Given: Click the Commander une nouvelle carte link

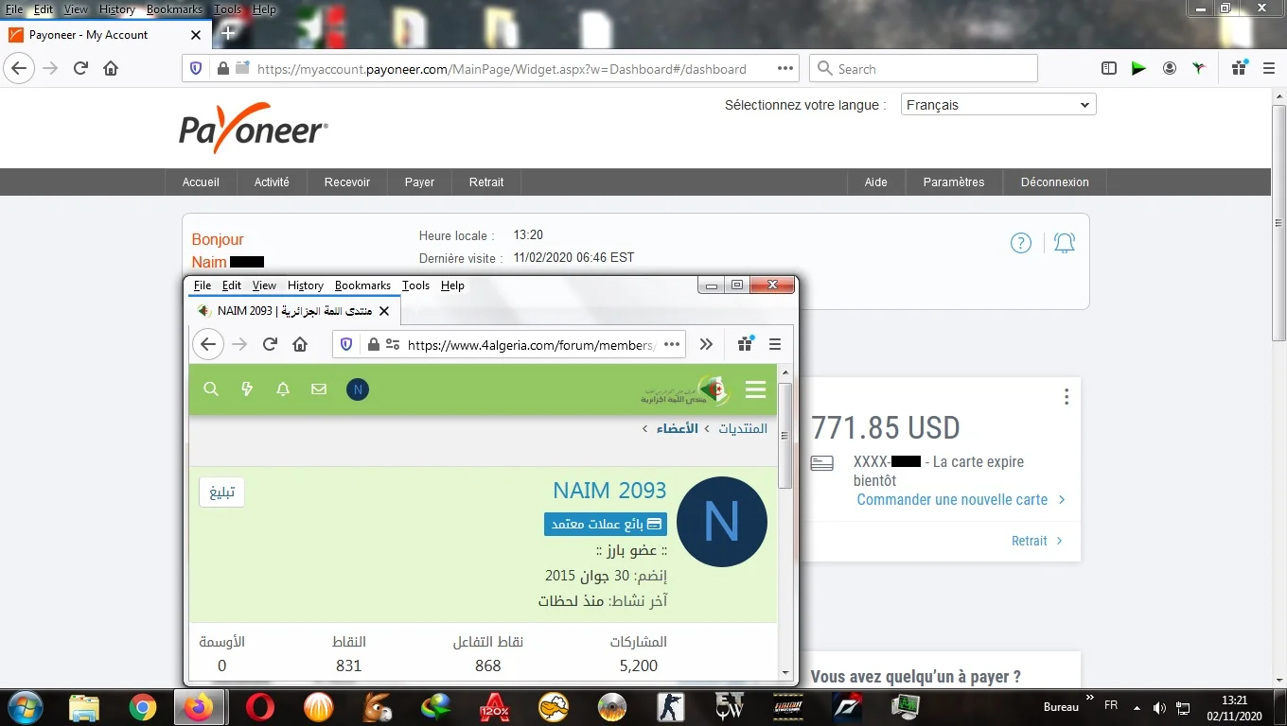Looking at the screenshot, I should (952, 500).
